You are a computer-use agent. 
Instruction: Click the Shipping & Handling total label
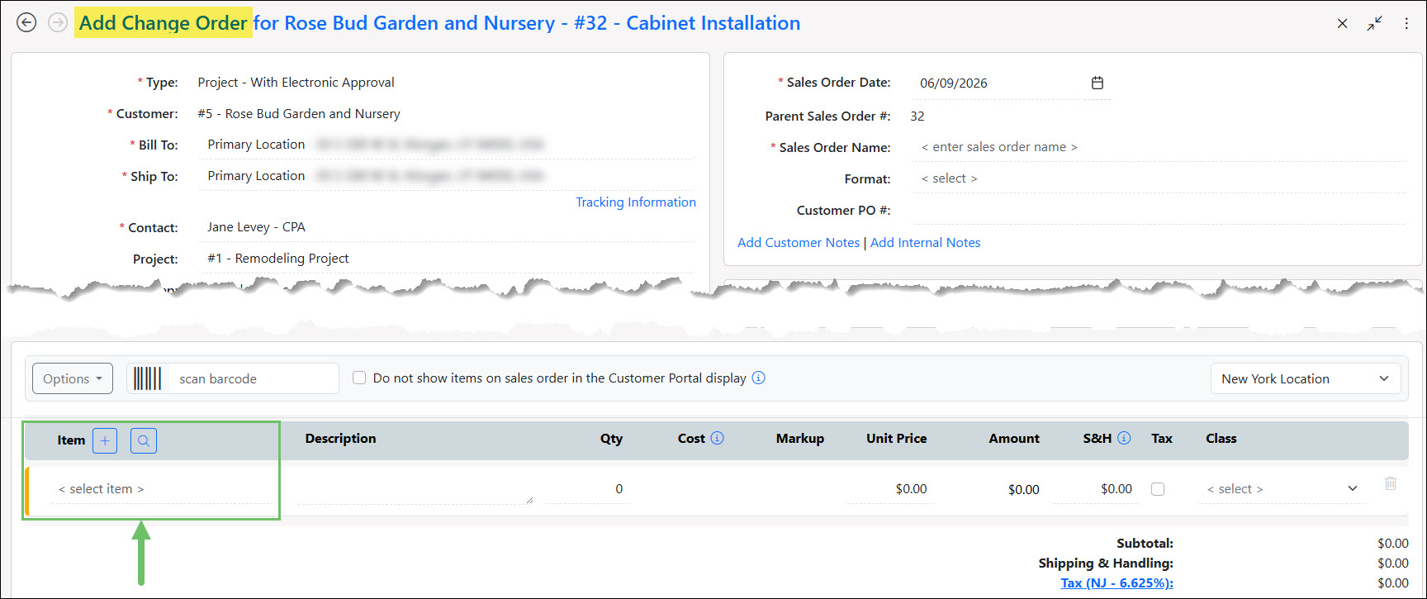pos(1106,563)
